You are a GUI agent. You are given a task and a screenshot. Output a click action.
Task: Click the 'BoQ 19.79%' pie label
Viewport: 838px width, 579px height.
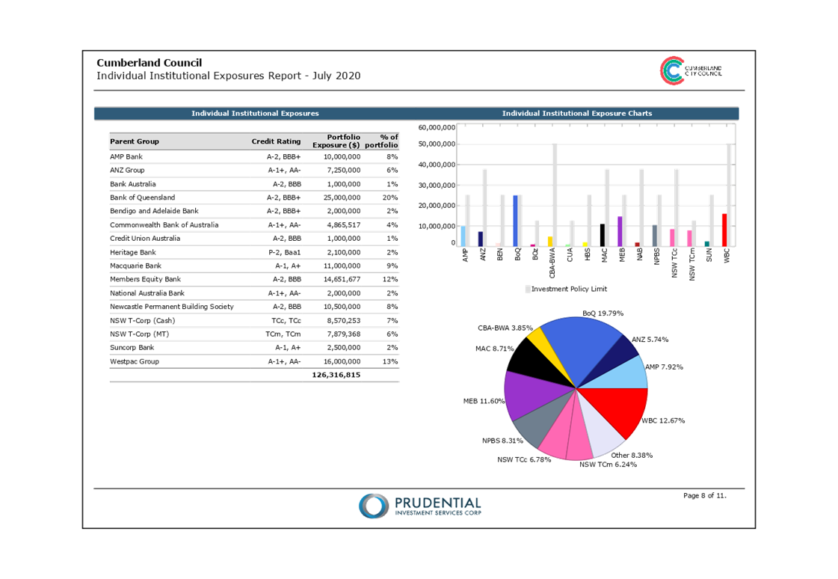(x=603, y=313)
